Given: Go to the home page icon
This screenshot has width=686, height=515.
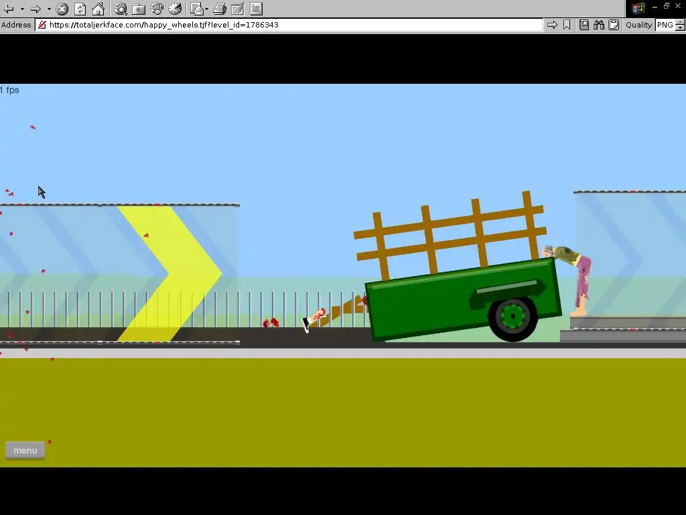Looking at the screenshot, I should point(98,9).
